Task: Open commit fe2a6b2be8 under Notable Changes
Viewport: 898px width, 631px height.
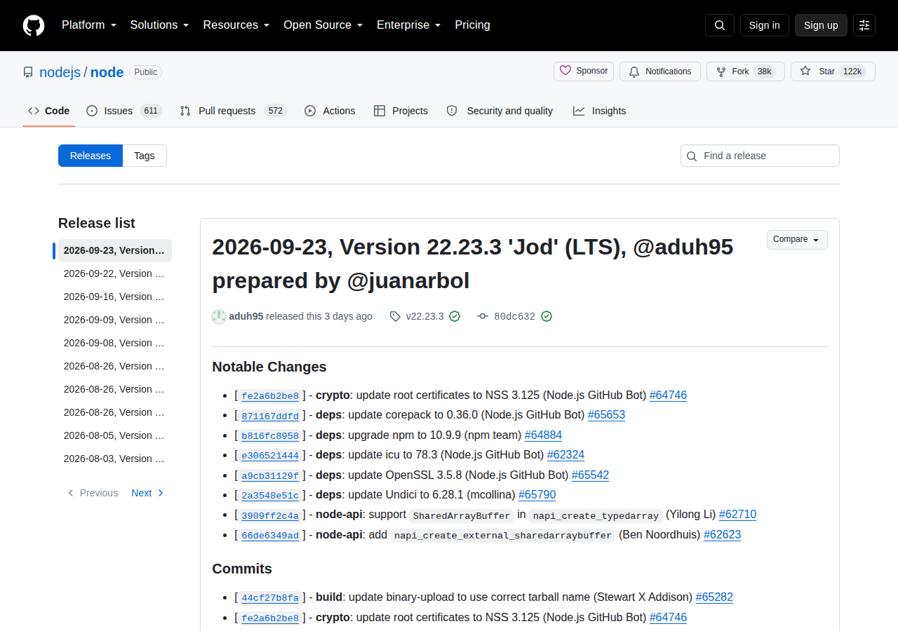Action: [x=270, y=396]
